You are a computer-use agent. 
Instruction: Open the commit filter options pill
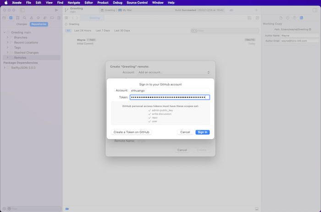coord(194,31)
